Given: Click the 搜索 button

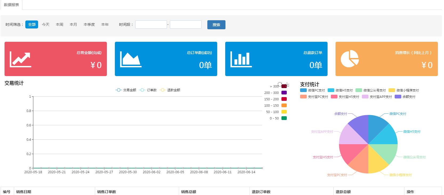Looking at the screenshot, I should (x=216, y=25).
